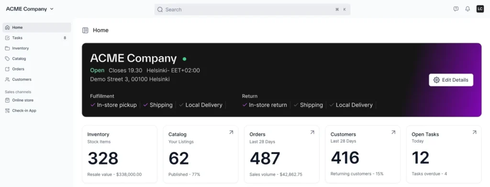Click Sales volume - $42,862.75 text
This screenshot has width=490, height=187.
click(276, 175)
